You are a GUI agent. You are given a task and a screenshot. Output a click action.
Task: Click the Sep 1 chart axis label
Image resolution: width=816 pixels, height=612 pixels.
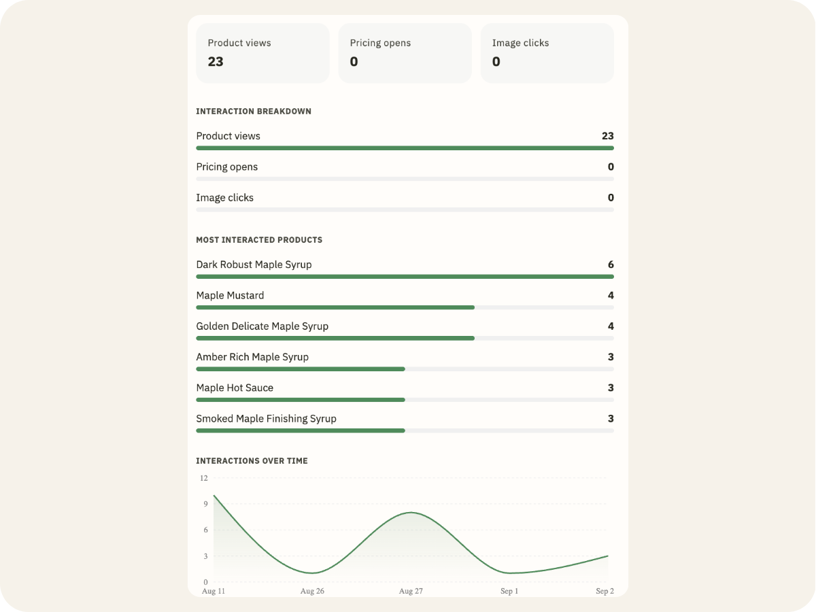click(x=509, y=592)
